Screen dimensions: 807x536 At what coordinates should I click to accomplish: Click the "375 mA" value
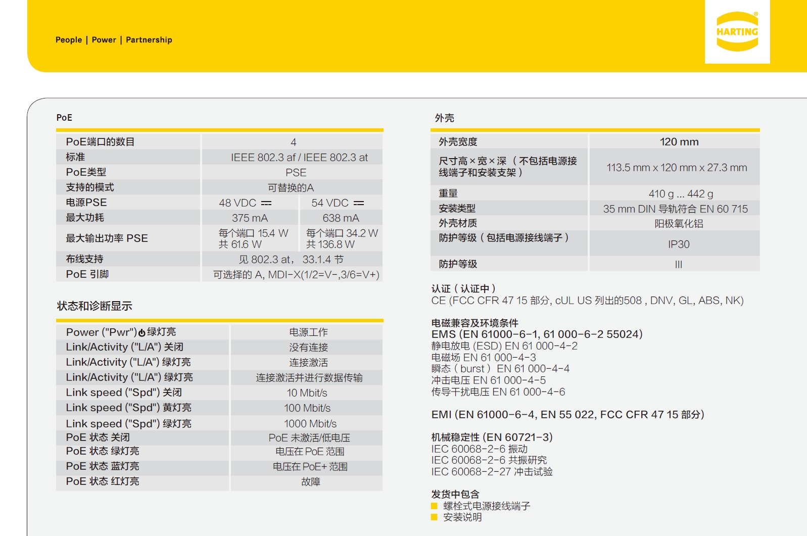[x=250, y=218]
